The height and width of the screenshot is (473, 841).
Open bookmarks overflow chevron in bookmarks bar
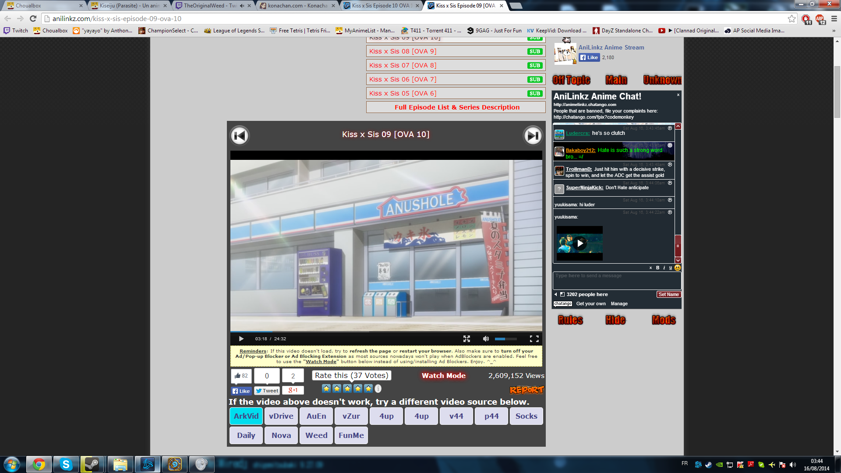[x=833, y=31]
